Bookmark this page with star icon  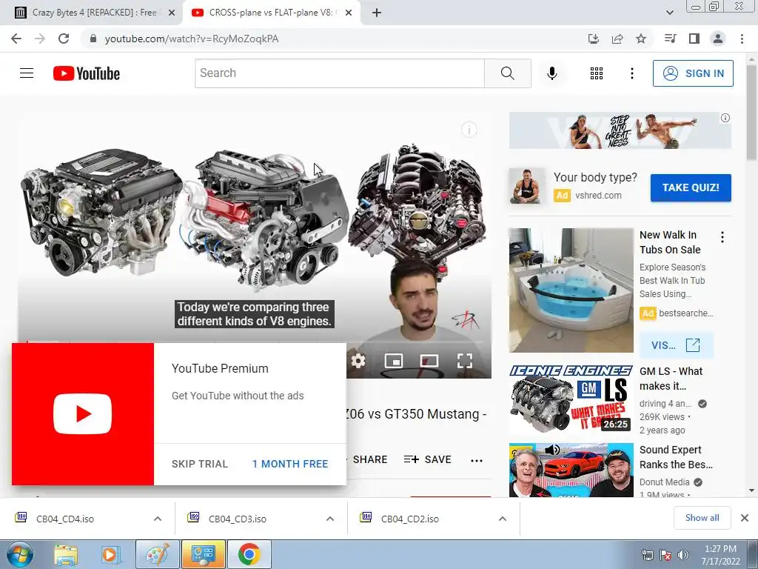pos(641,39)
